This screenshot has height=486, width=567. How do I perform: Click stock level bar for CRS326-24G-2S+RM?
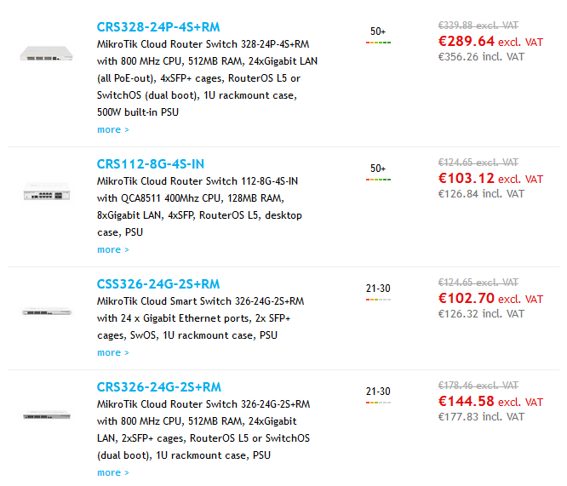pos(378,403)
